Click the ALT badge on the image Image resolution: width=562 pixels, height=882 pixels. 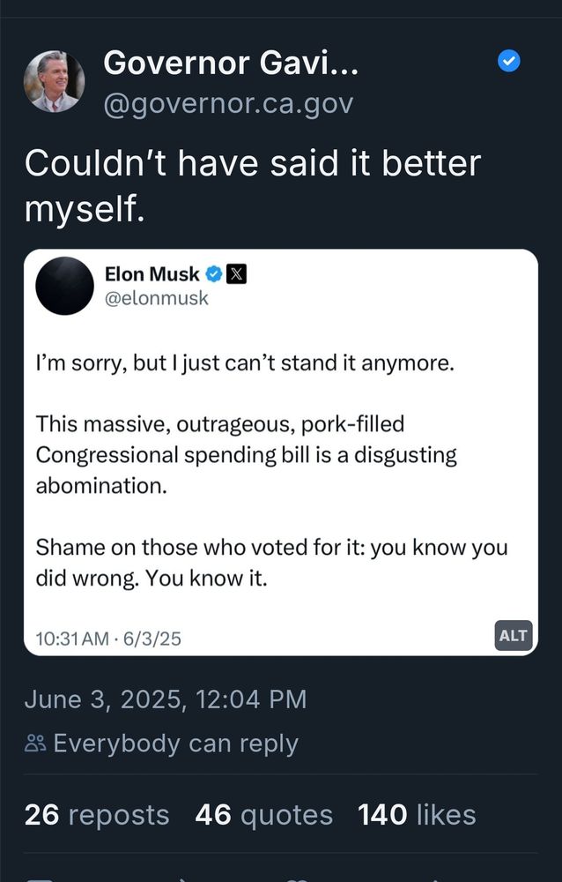513,636
